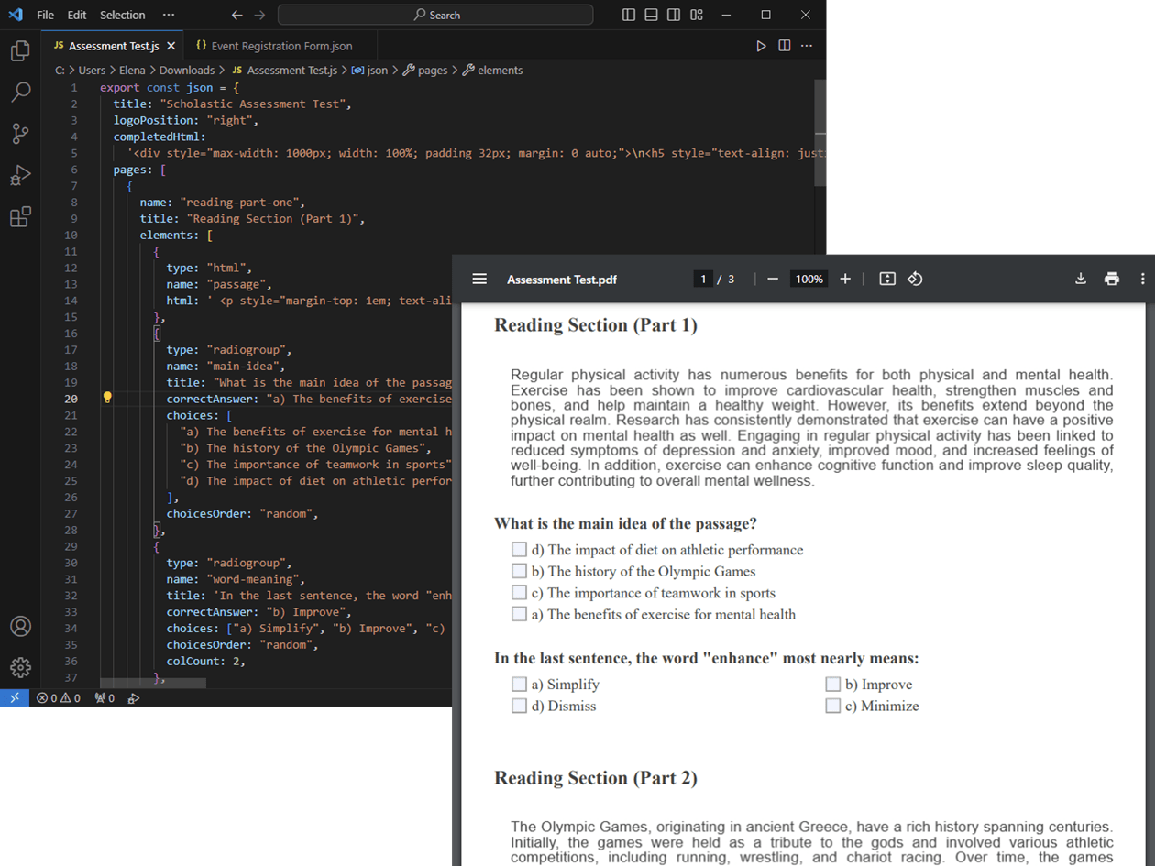Screen dimensions: 1155x866
Task: Click the Assessment Test.js breadcrumb segment
Action: pos(284,71)
